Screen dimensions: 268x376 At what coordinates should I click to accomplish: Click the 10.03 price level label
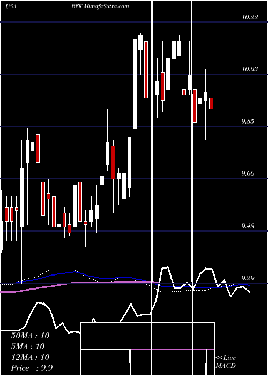click(x=250, y=69)
